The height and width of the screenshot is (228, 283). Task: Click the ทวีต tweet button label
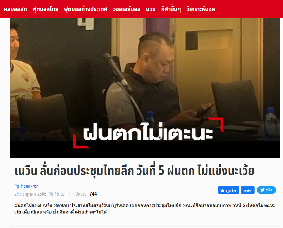(269, 190)
